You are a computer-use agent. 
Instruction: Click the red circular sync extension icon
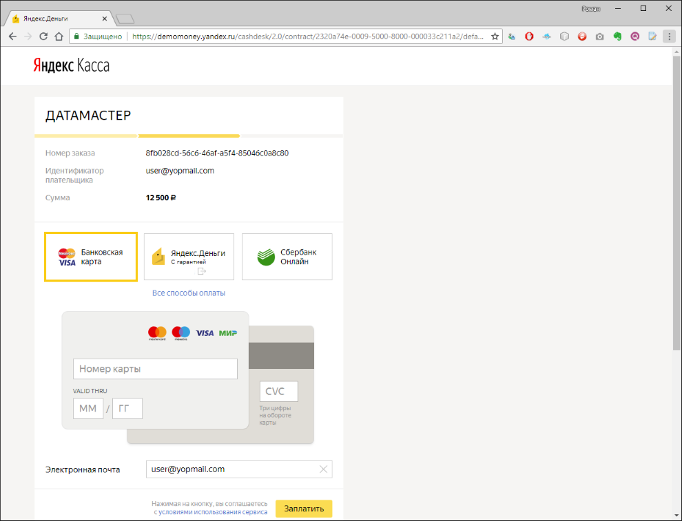click(582, 36)
